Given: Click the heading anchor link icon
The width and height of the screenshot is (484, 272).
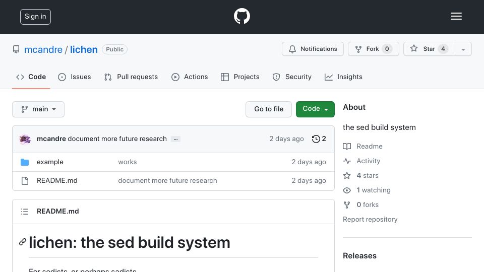Looking at the screenshot, I should click(x=23, y=242).
